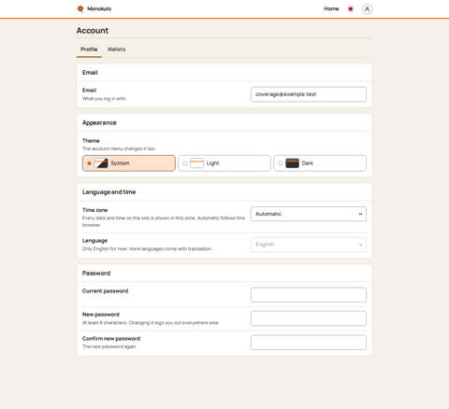Open the Language English dropdown

[x=309, y=245]
